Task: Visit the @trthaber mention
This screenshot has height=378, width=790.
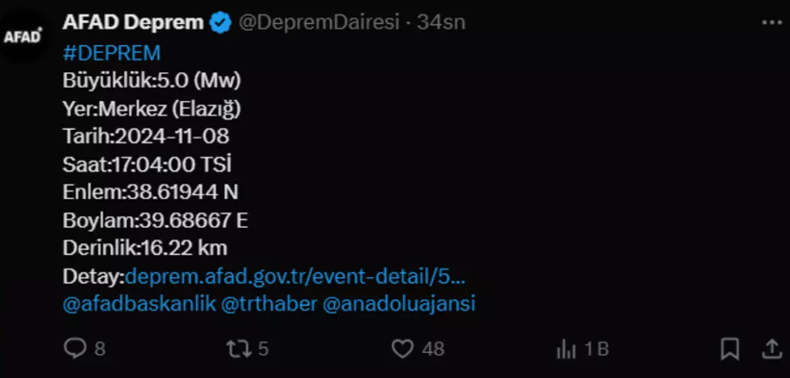Action: pyautogui.click(x=269, y=304)
